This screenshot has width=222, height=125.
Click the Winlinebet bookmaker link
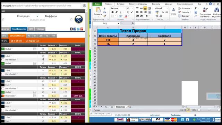(x=10, y=96)
